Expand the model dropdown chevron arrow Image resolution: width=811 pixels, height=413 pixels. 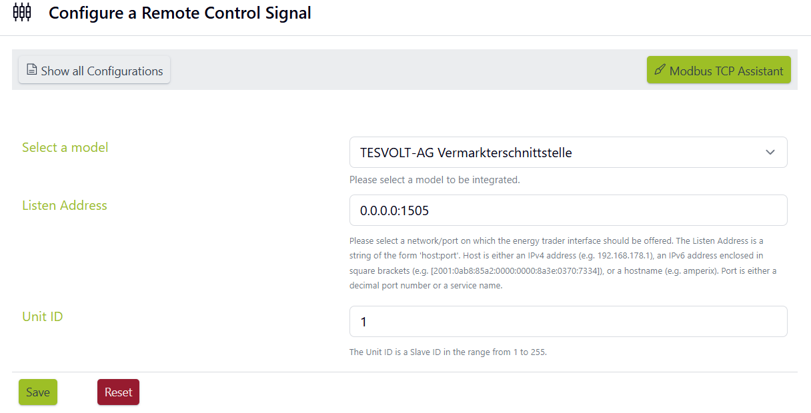tap(770, 153)
